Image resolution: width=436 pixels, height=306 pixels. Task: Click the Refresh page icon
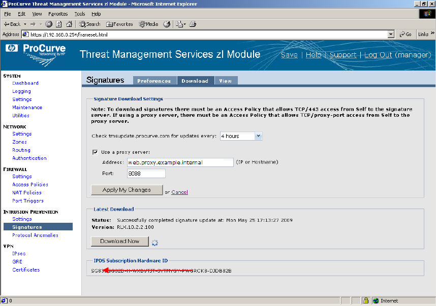59,24
